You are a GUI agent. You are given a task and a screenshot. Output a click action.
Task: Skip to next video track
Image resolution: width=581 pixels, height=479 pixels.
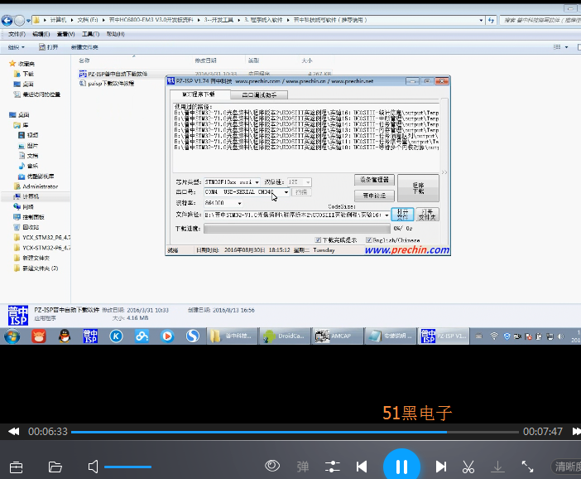pos(441,467)
